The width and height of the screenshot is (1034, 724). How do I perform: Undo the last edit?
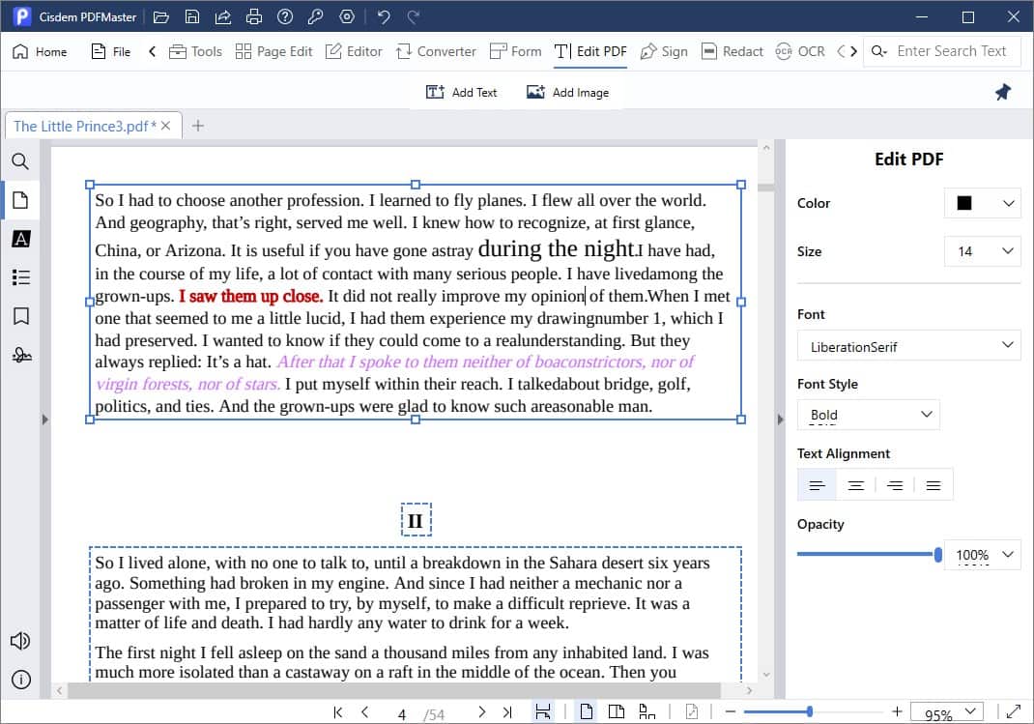click(x=382, y=16)
